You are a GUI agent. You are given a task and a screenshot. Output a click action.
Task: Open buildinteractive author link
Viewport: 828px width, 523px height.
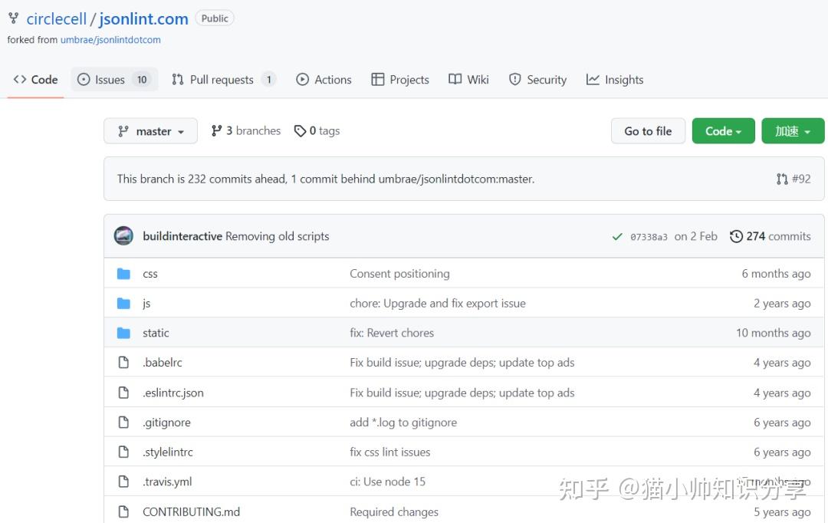coord(182,236)
